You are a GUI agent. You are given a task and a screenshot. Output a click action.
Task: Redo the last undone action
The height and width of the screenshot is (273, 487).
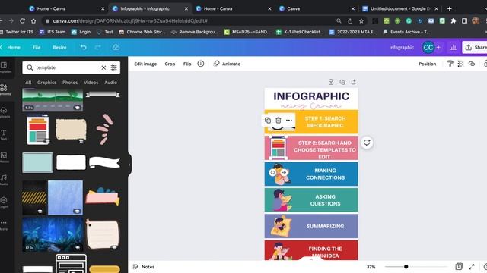click(x=98, y=47)
